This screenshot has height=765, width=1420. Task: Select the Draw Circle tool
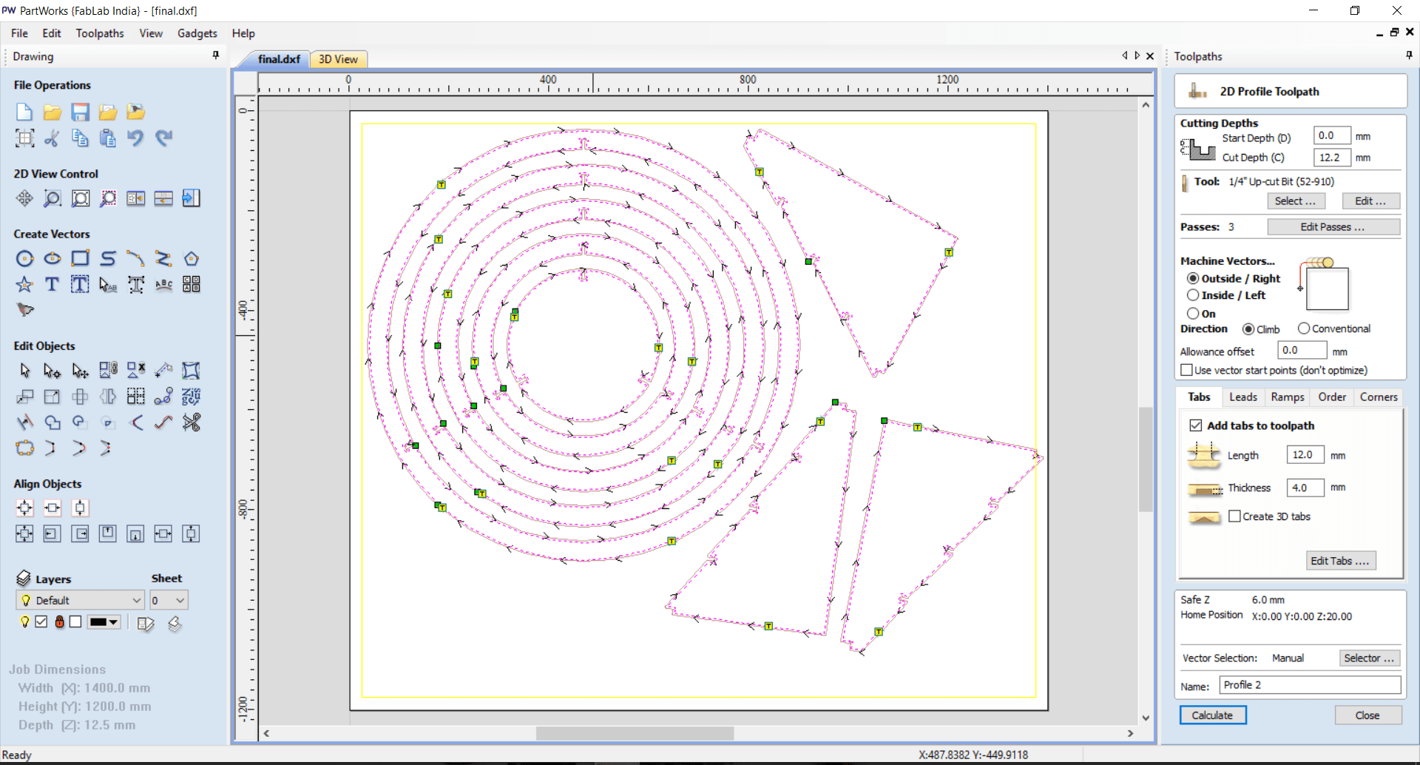[24, 258]
